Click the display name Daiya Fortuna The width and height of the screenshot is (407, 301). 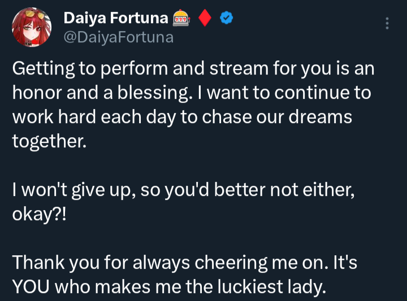coord(115,18)
